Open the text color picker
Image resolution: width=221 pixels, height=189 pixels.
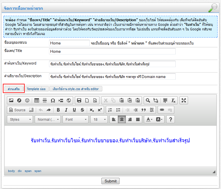pos(149,119)
